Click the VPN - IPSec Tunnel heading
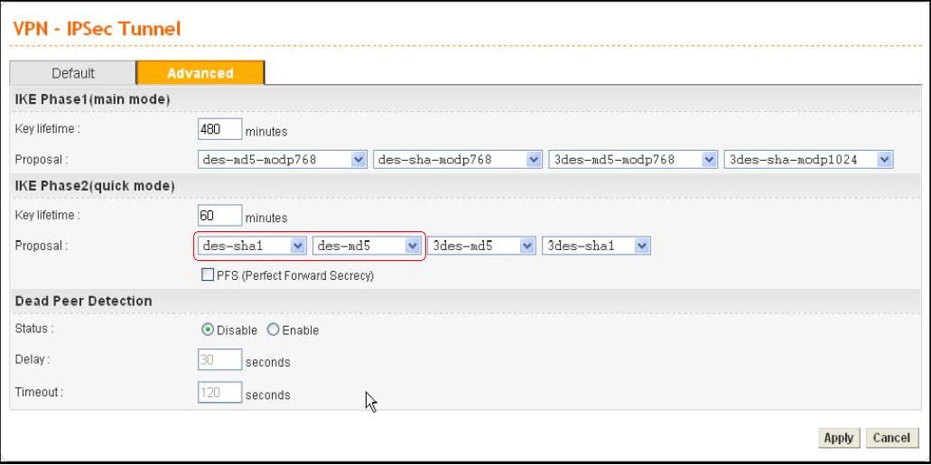Screen dimensions: 931x465 point(97,29)
